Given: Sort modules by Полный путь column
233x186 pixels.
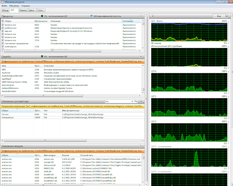Looking at the screenshot, I should point(110,155).
